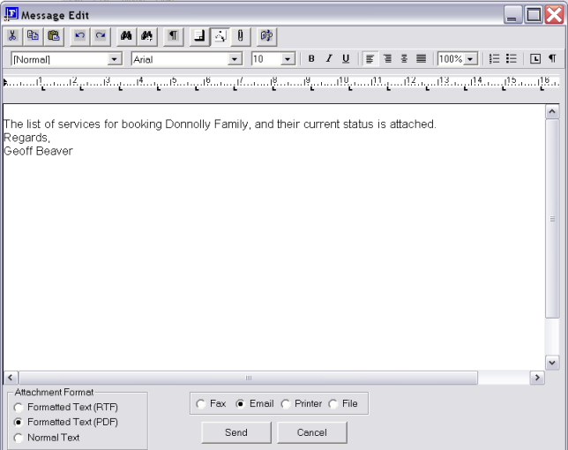The width and height of the screenshot is (568, 450).
Task: Insert a bulleted list
Action: 512,59
